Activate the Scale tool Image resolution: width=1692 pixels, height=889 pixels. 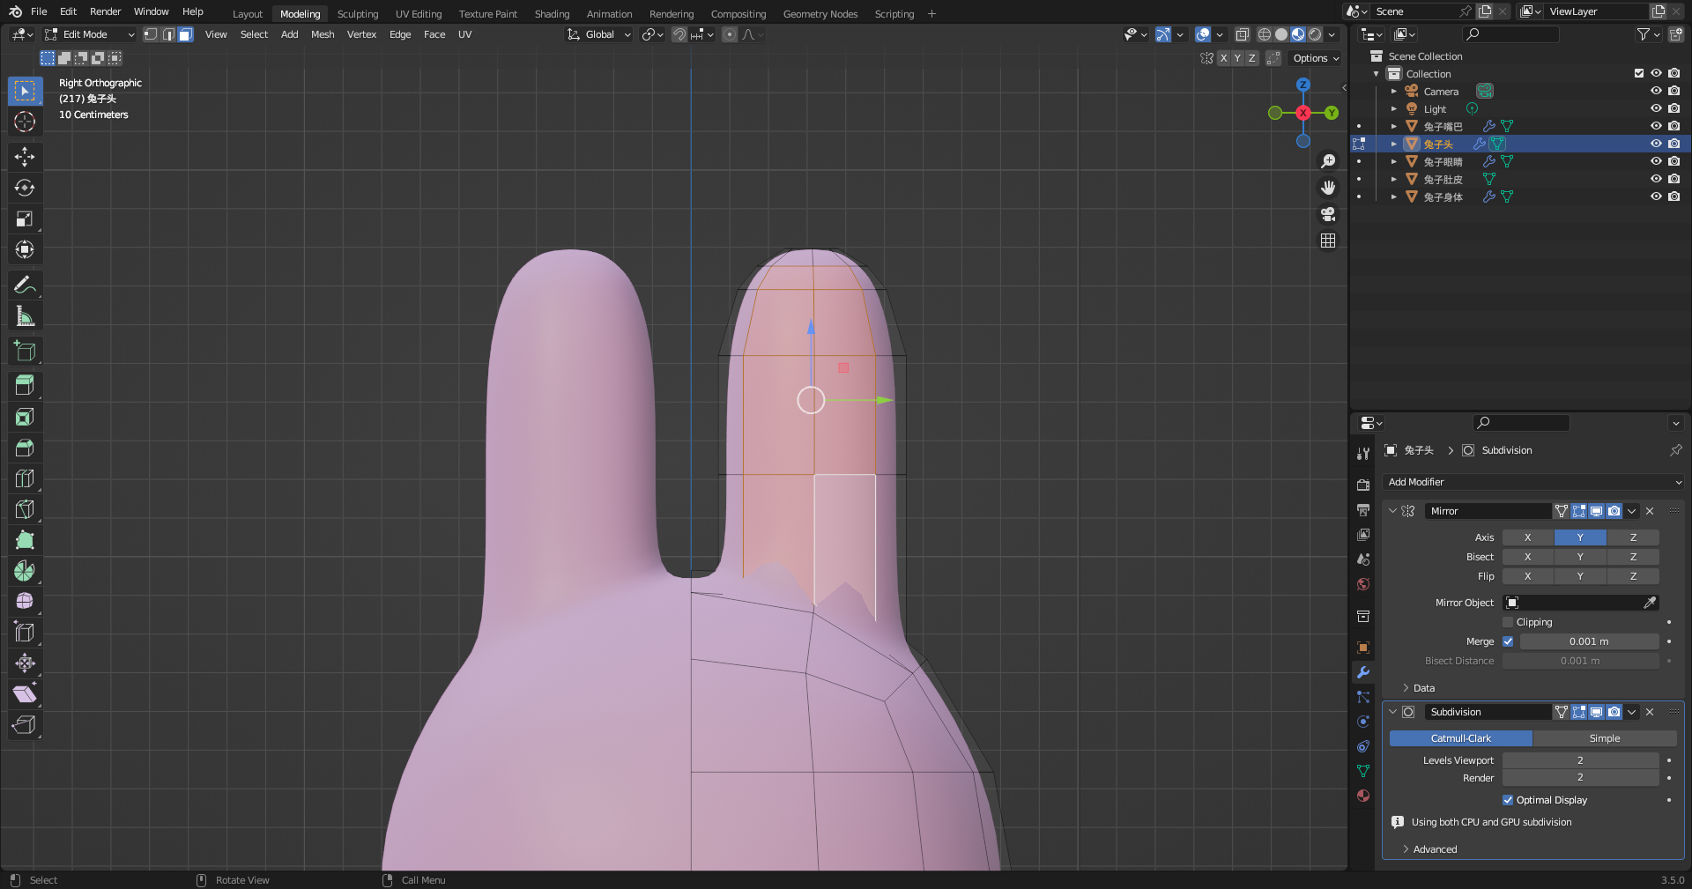[25, 219]
